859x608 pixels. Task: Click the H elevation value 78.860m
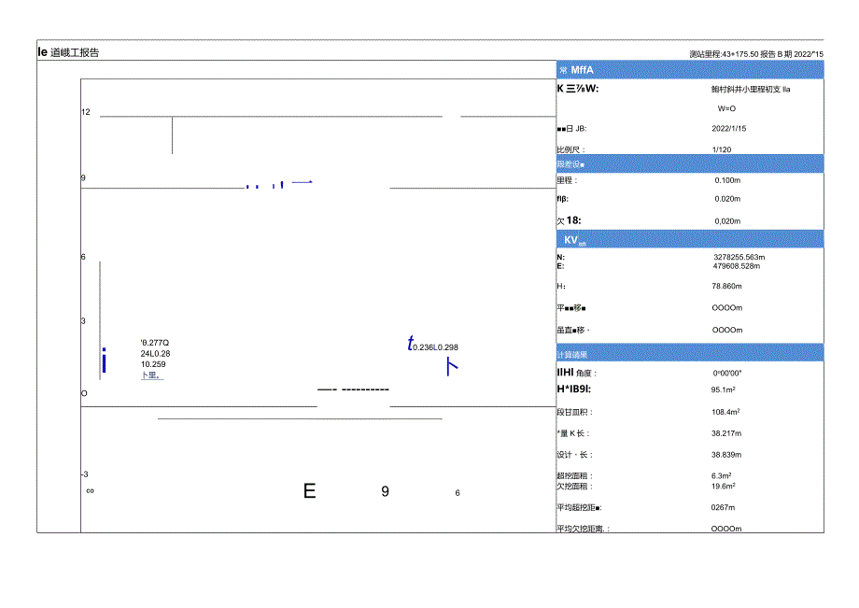click(x=727, y=287)
